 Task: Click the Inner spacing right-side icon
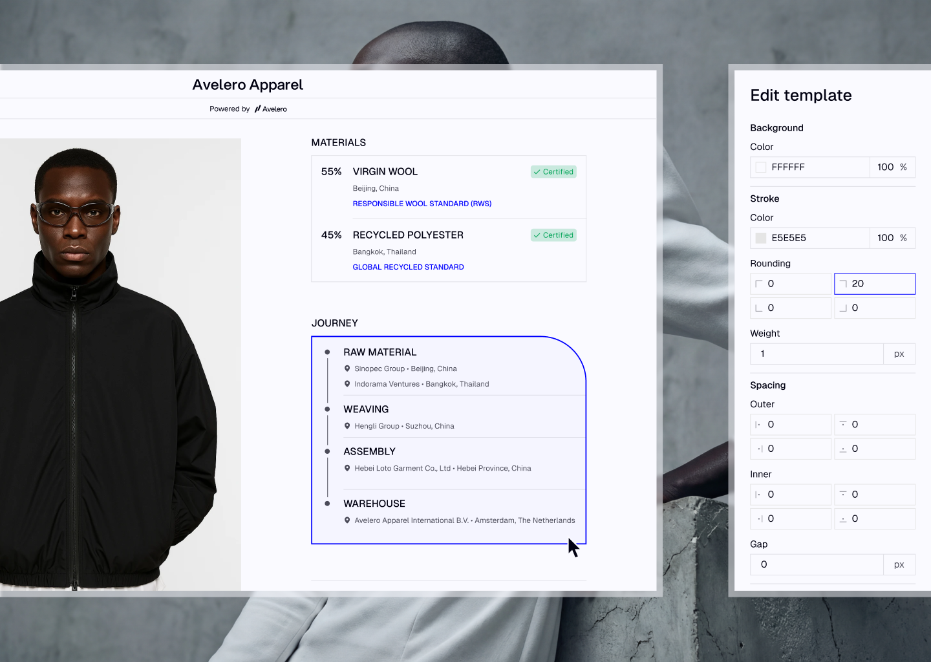click(x=759, y=518)
